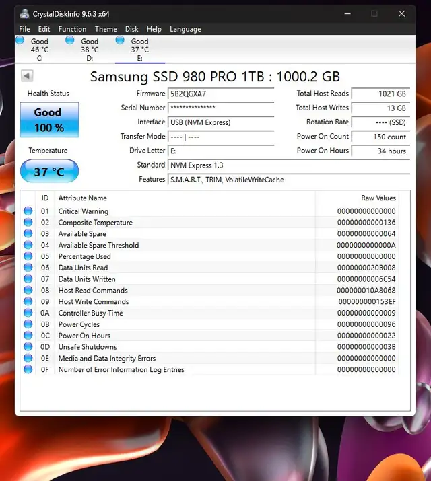Click status orb of Unsafe Shutdowns row
The height and width of the screenshot is (481, 431).
pos(28,346)
